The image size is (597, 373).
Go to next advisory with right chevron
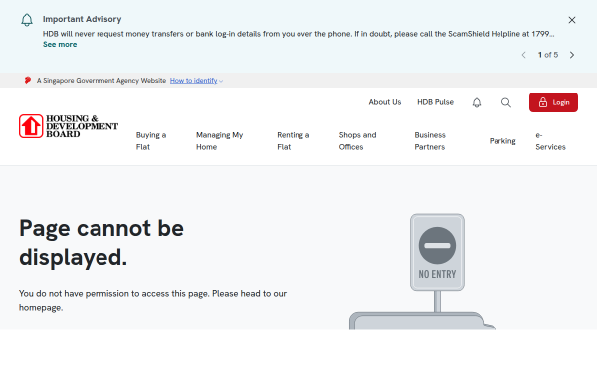[572, 55]
